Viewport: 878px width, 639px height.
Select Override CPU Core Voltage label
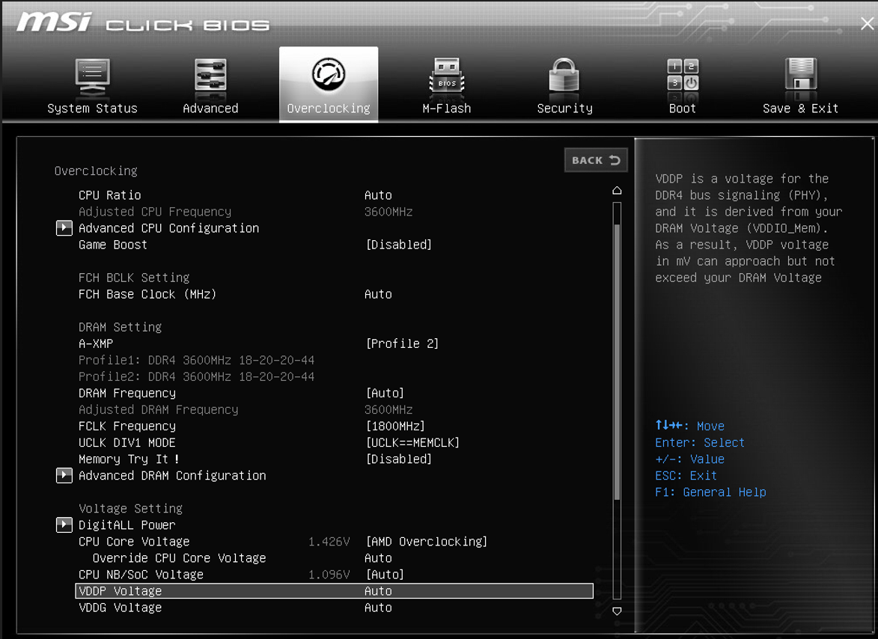click(x=179, y=558)
